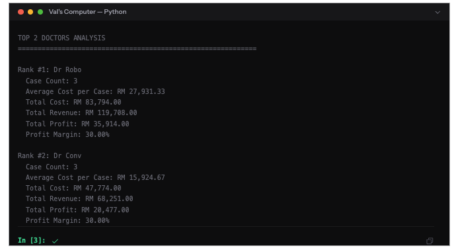Click Dr Conv's 'Case Count: 3' line

click(x=52, y=167)
